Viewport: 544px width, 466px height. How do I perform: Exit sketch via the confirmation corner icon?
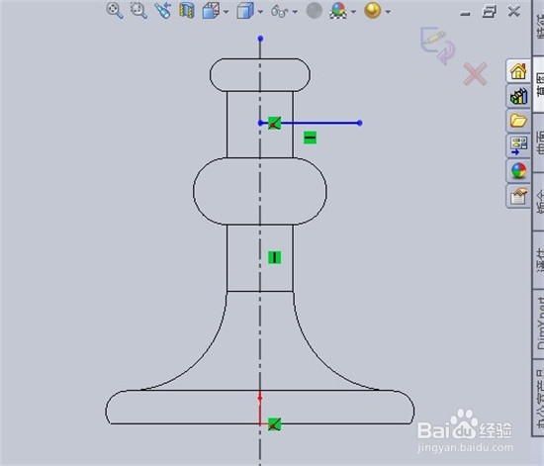[437, 46]
